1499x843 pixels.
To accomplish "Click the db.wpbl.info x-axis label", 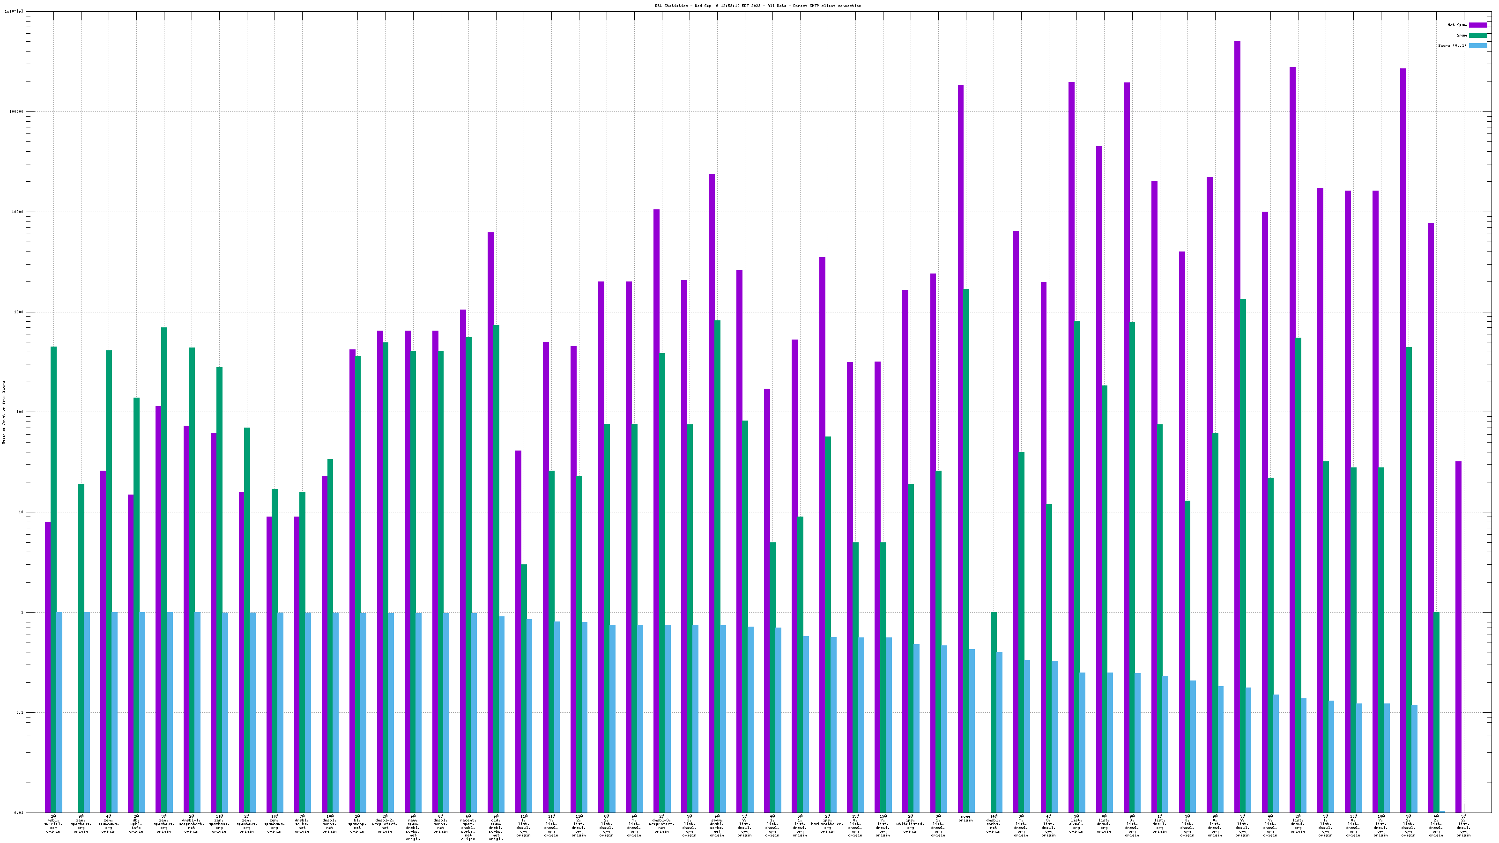I will 136,824.
